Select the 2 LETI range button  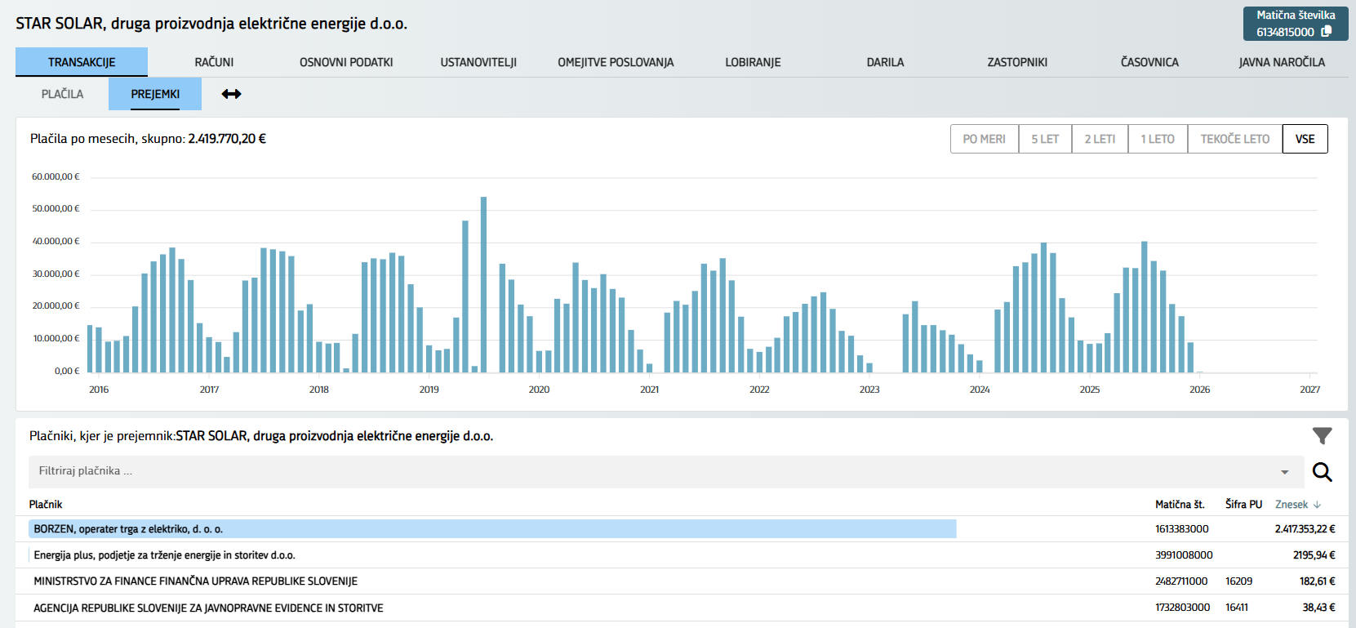[1100, 139]
